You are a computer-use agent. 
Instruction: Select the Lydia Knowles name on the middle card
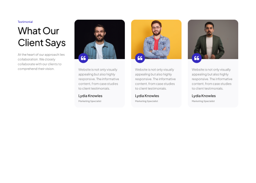(147, 96)
